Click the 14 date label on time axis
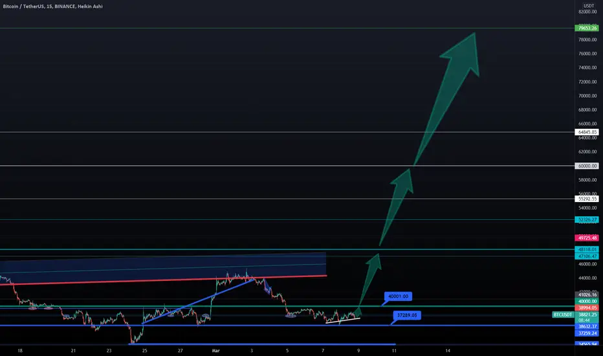The image size is (603, 356). point(448,351)
